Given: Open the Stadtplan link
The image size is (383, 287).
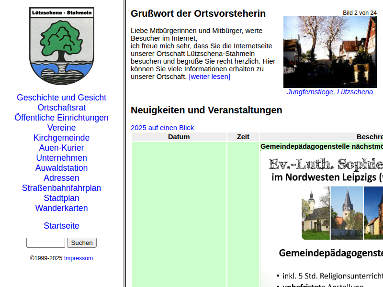Looking at the screenshot, I should tap(61, 198).
